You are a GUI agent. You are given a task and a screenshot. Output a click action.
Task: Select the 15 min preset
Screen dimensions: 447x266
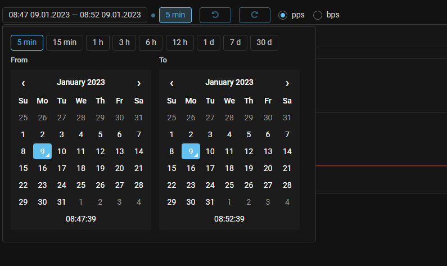click(65, 43)
